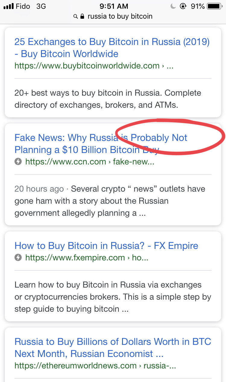226x382 pixels.
Task: Tap the 9:51 AM clock in the status bar
Action: tap(114, 6)
